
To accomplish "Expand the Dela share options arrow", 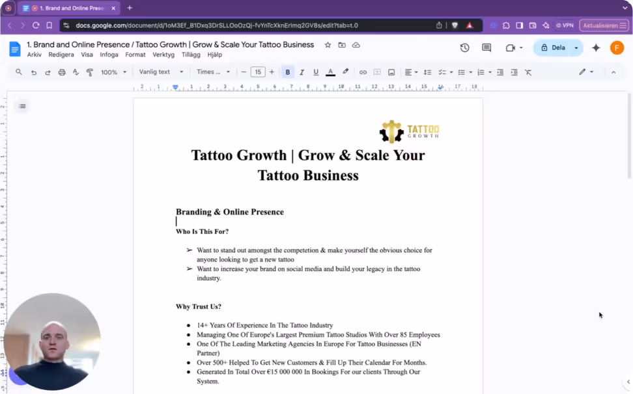I will pos(576,48).
